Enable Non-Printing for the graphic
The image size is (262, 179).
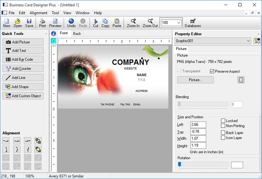(223, 126)
